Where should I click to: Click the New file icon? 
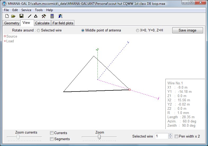pos(7,16)
